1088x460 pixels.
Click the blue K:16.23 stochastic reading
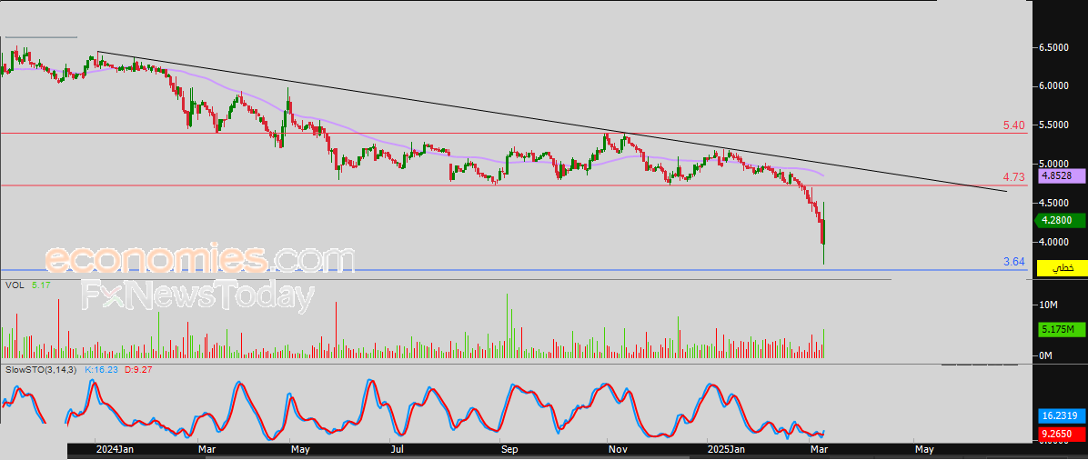[x=101, y=370]
